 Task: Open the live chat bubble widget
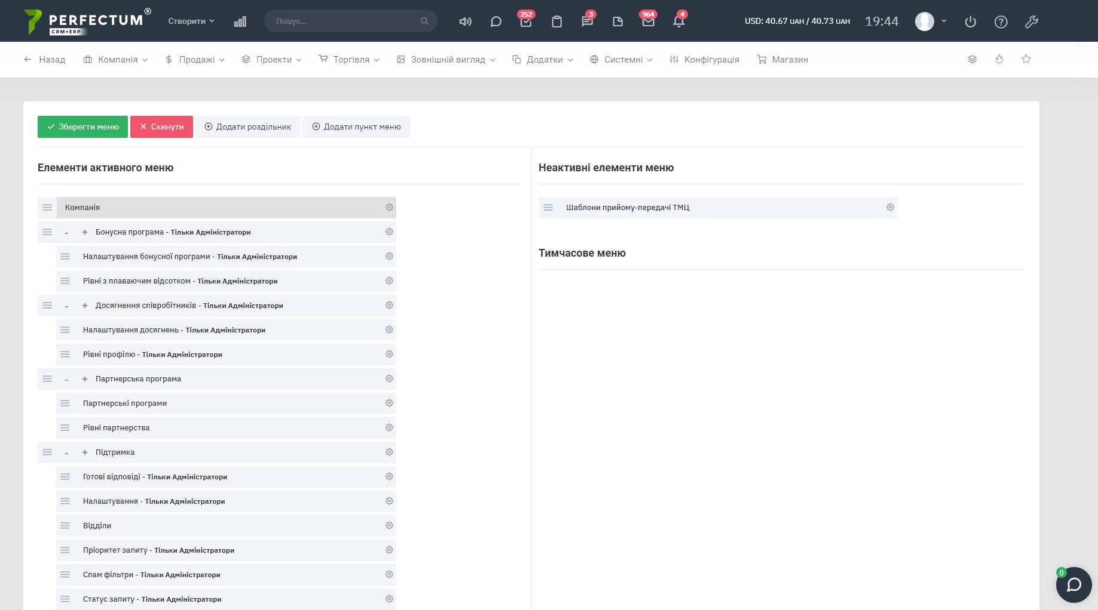[x=1073, y=584]
